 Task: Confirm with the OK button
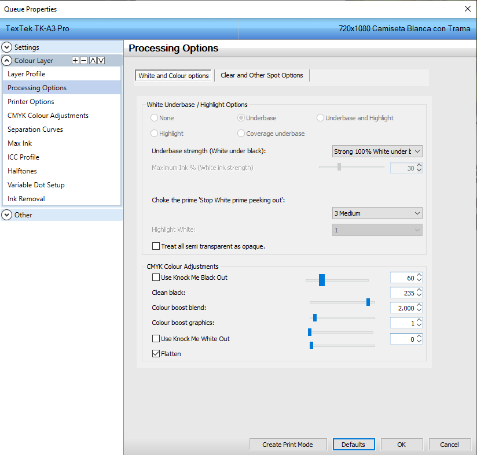402,445
